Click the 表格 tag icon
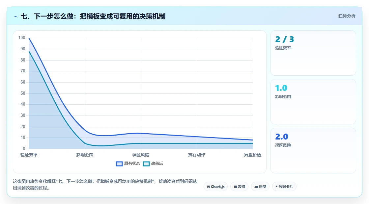This screenshot has width=369, height=204. click(235, 187)
